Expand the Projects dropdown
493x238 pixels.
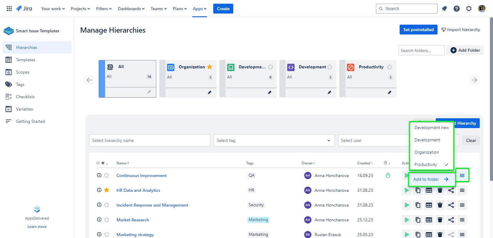pos(80,9)
